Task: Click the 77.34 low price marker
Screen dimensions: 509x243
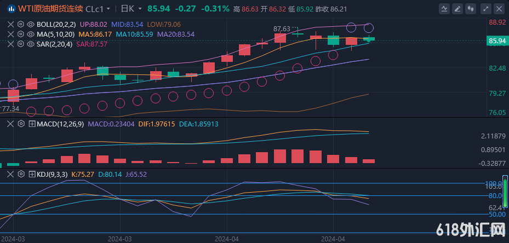Action: click(x=11, y=109)
